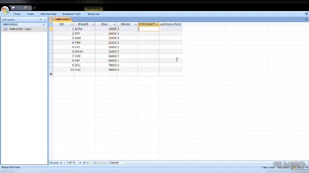
Task: Click the new-row asterisk selector
Action: point(51,74)
